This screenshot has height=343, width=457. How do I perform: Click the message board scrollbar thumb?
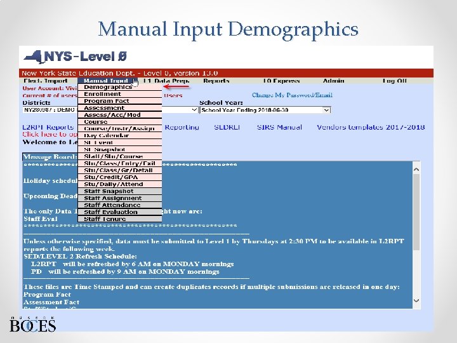point(416,212)
